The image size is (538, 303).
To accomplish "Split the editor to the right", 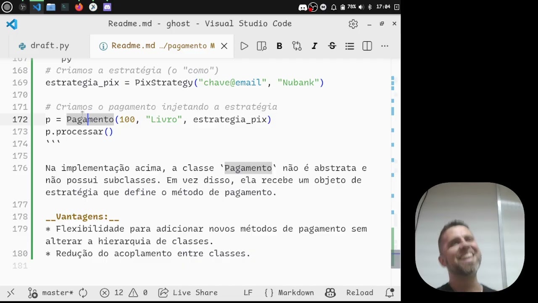I will tap(367, 46).
